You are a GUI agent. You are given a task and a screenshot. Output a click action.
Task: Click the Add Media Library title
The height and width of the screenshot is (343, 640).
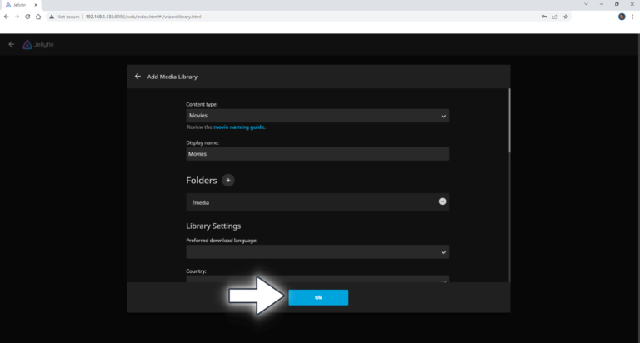pos(172,77)
